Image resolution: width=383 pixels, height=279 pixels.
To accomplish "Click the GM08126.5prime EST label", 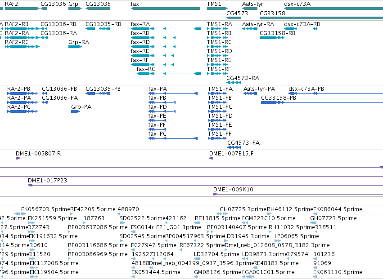I will [x=218, y=272].
